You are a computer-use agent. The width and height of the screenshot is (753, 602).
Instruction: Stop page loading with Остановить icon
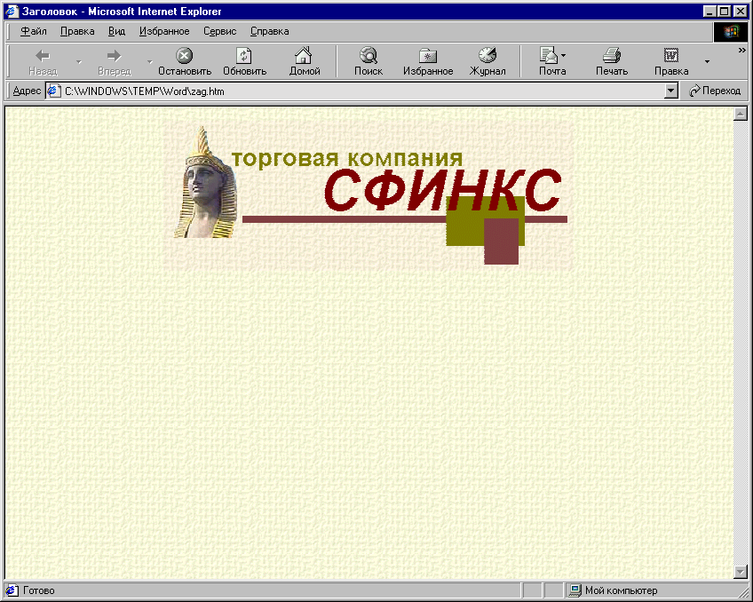[x=185, y=56]
